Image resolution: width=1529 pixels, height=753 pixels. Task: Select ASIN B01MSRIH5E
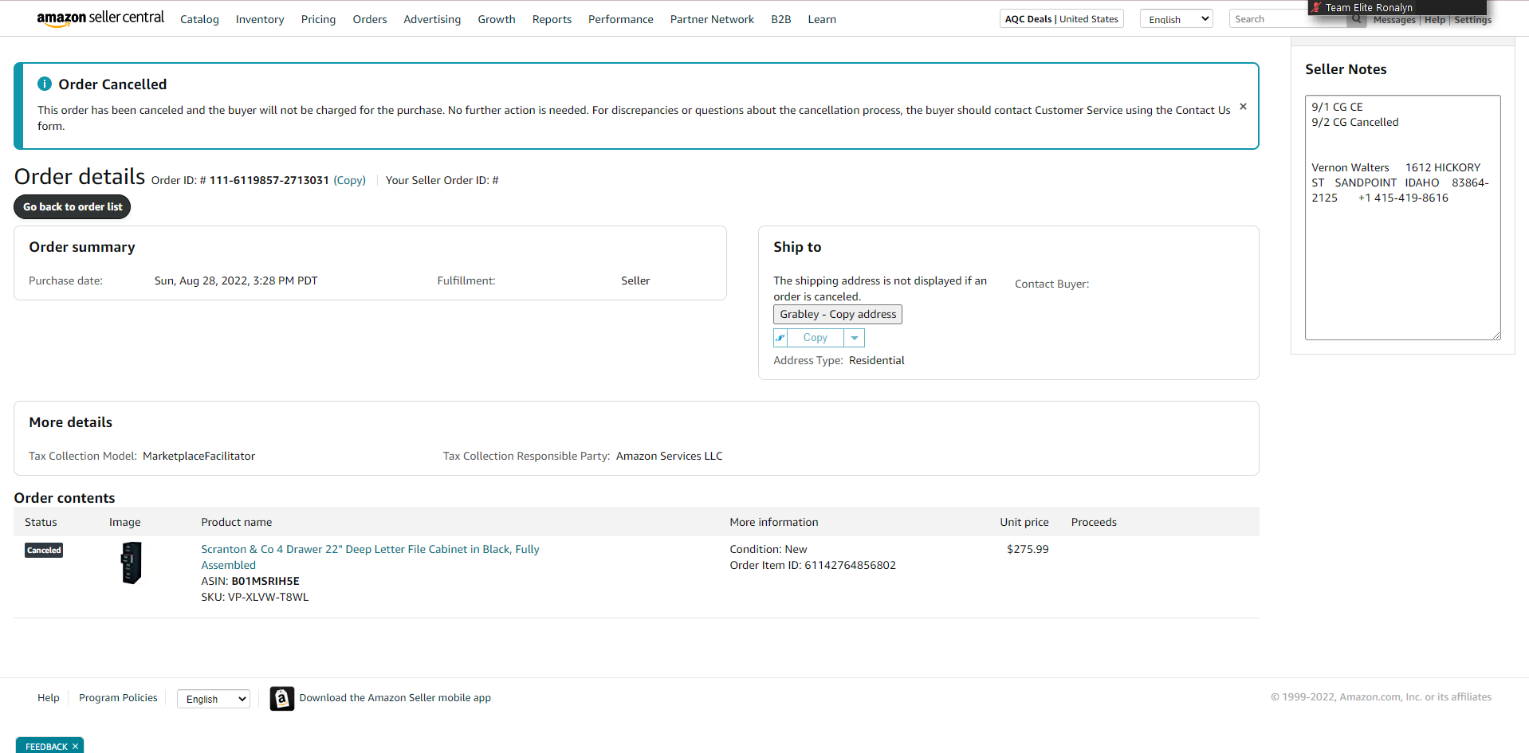[265, 581]
